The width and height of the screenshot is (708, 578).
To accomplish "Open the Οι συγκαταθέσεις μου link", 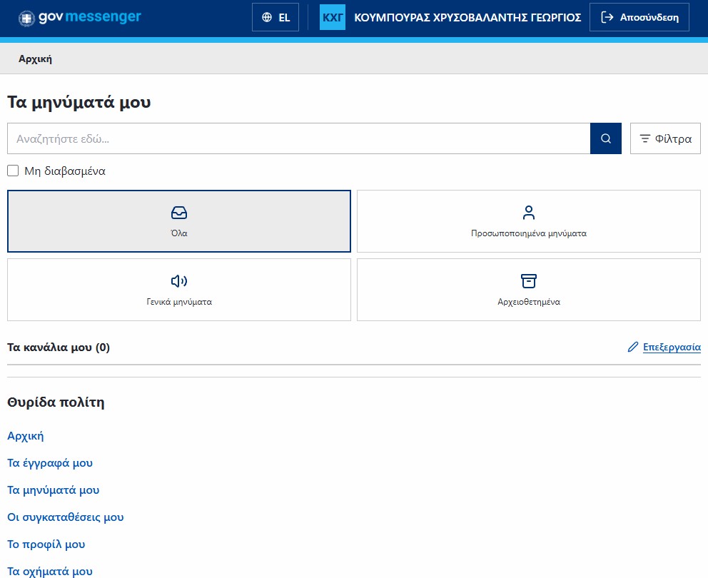I will point(66,517).
